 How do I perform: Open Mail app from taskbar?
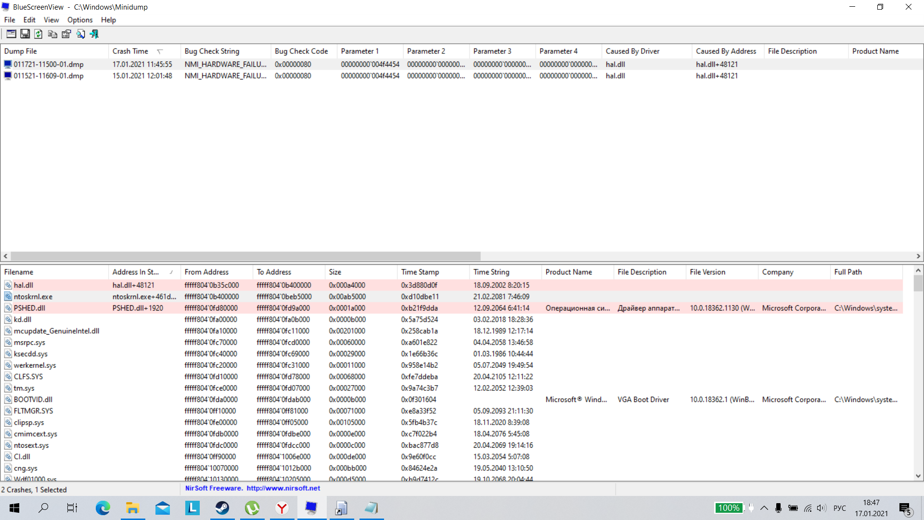point(163,508)
